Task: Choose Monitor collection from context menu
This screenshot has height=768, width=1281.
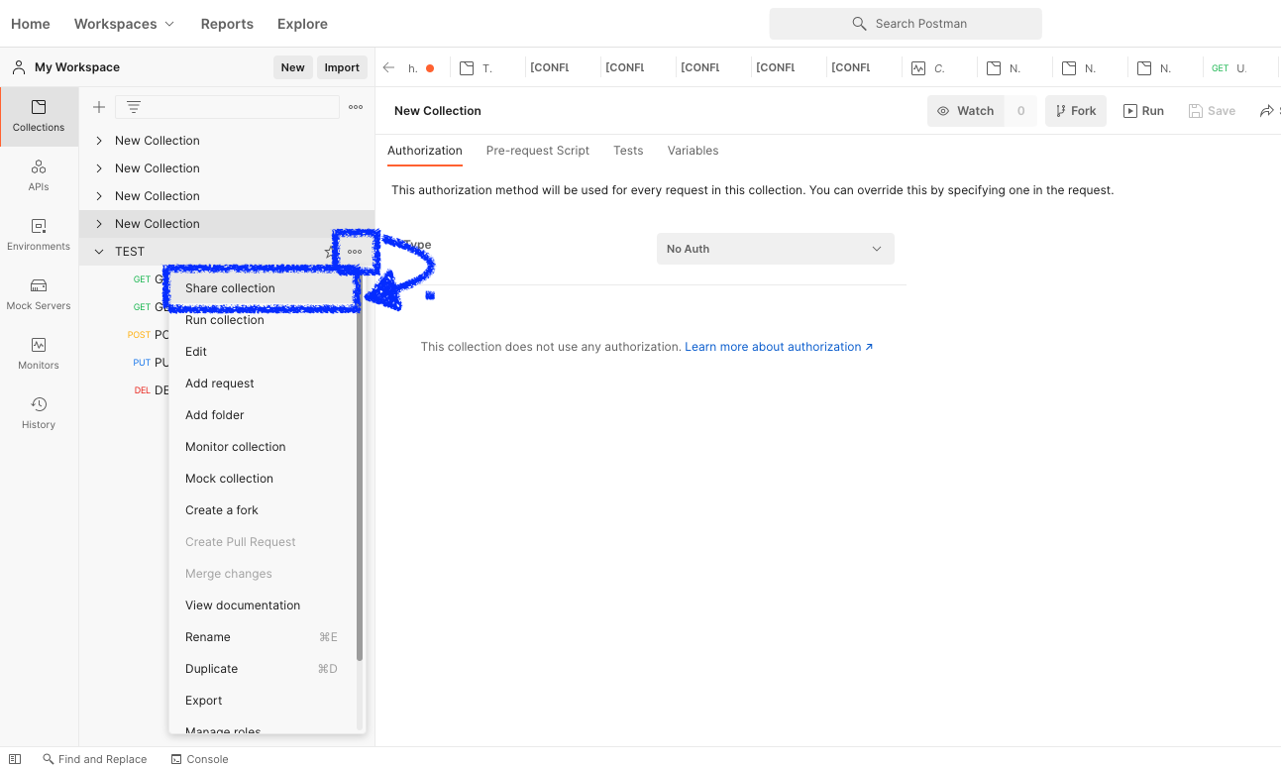Action: pos(263,447)
